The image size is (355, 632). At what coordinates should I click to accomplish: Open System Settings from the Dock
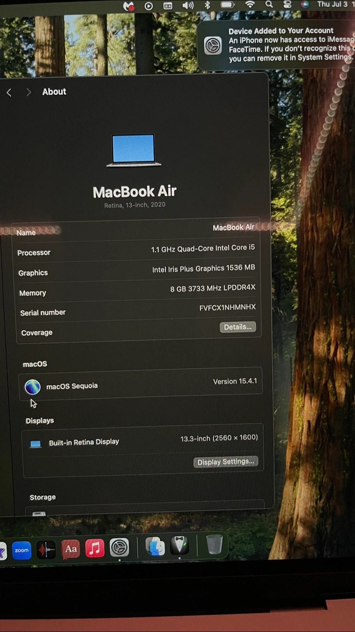(x=119, y=548)
